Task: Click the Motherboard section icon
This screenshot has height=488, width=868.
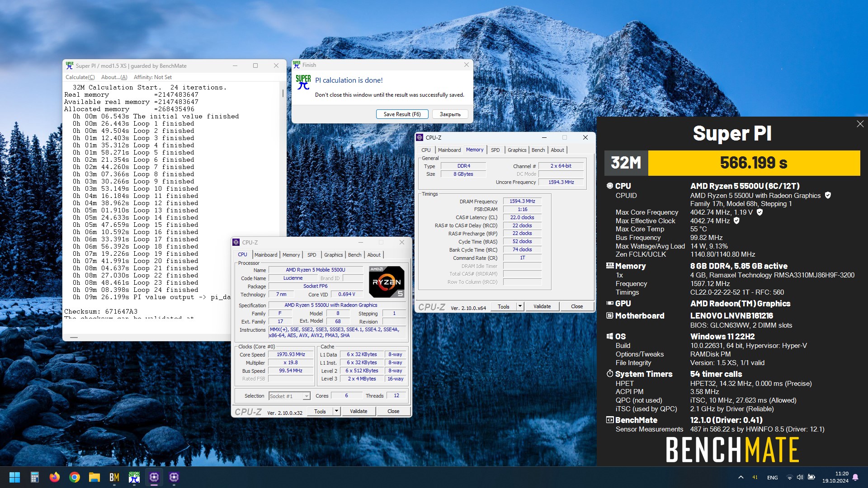Action: click(609, 315)
